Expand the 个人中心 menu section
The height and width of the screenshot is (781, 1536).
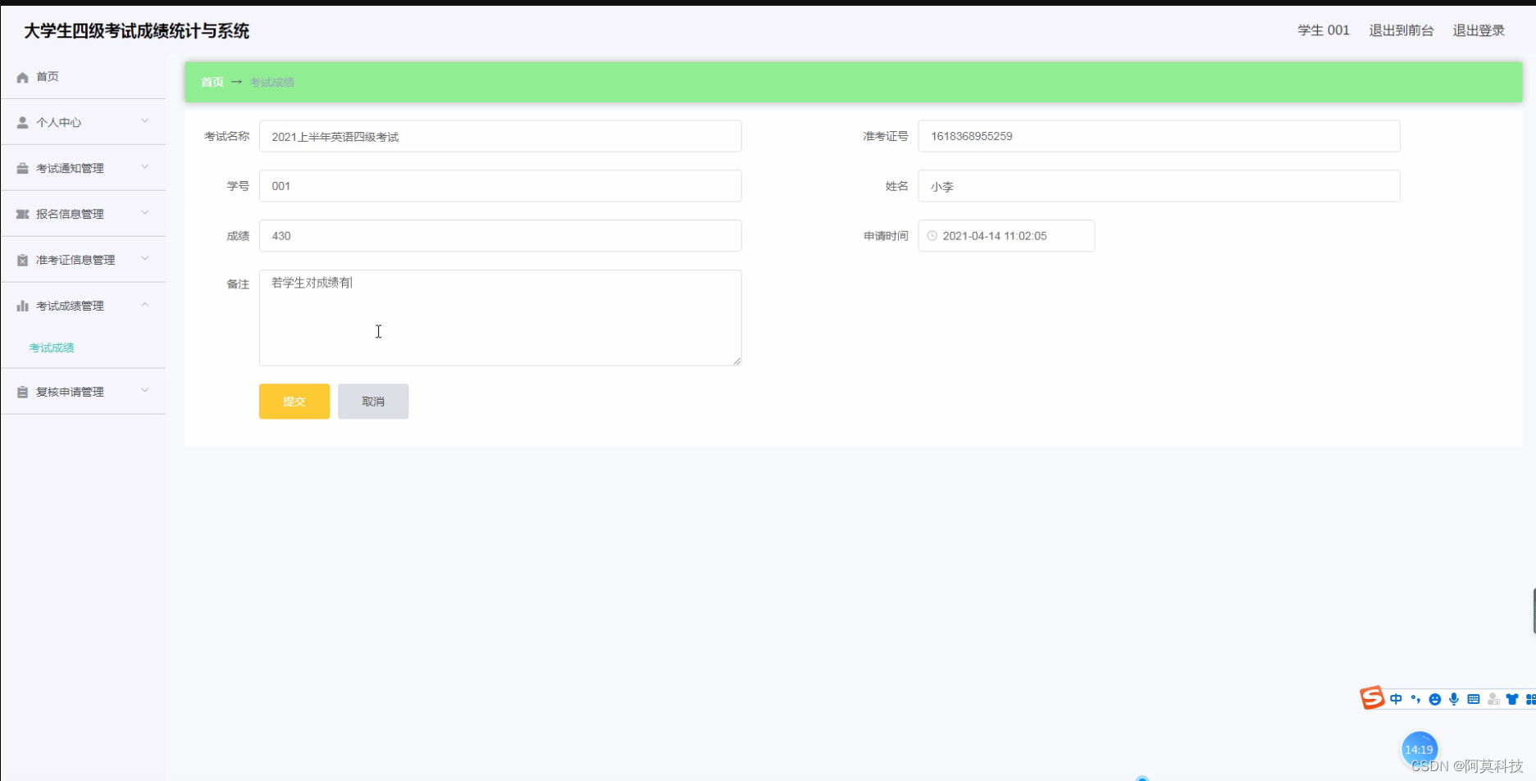145,121
